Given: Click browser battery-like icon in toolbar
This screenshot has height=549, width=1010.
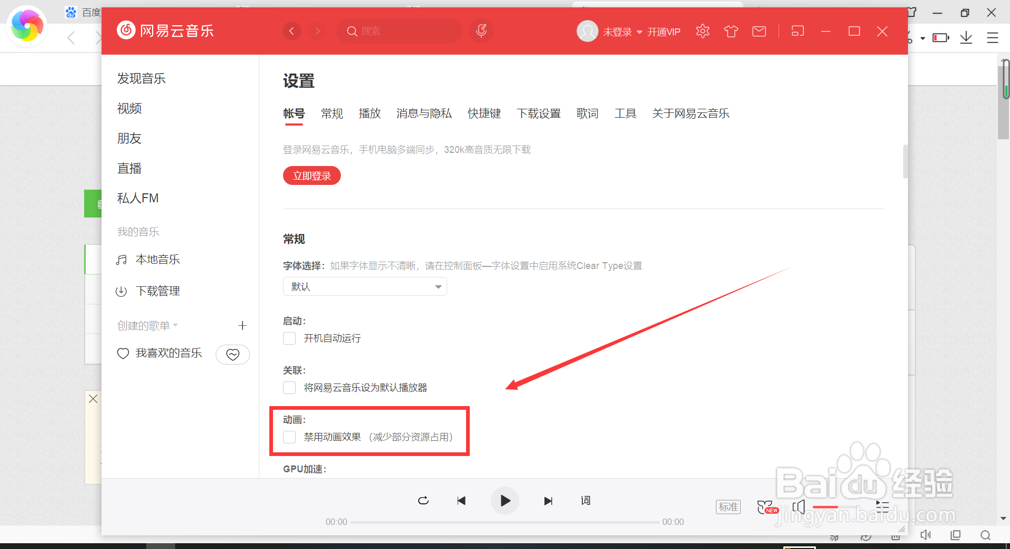Looking at the screenshot, I should coord(941,38).
